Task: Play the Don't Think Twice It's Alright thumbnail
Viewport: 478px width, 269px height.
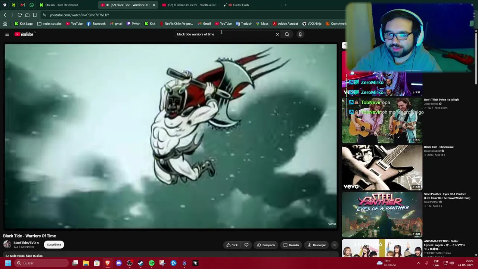Action: [x=382, y=121]
